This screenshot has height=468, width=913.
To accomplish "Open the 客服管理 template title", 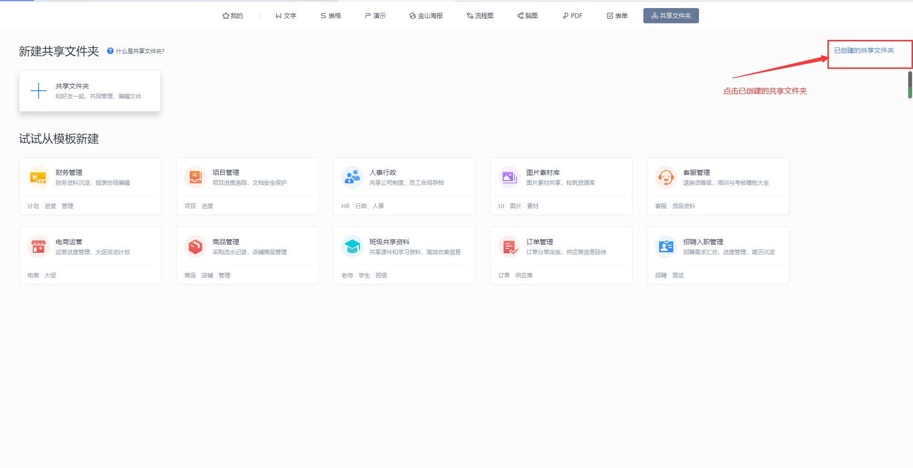I will click(x=697, y=172).
